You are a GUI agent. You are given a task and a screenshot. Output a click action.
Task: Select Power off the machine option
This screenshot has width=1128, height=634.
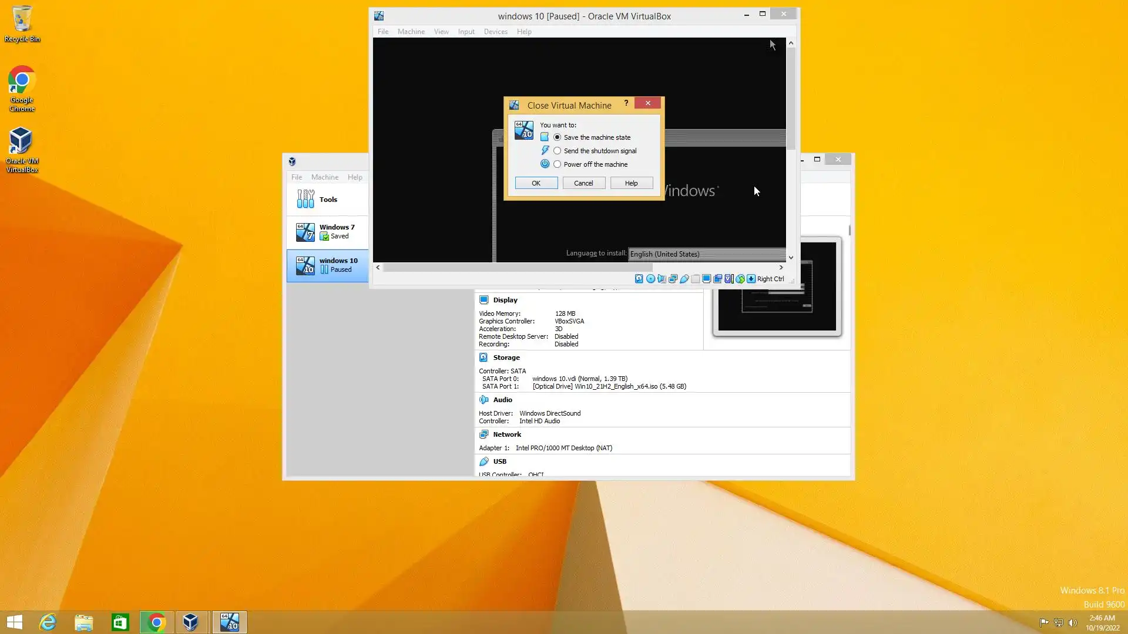click(x=557, y=164)
